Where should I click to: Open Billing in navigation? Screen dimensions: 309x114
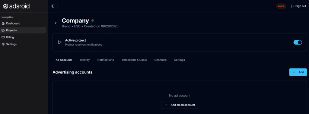click(23, 37)
